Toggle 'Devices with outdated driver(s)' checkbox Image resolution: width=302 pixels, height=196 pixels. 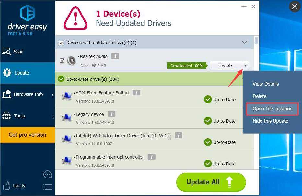(61, 43)
